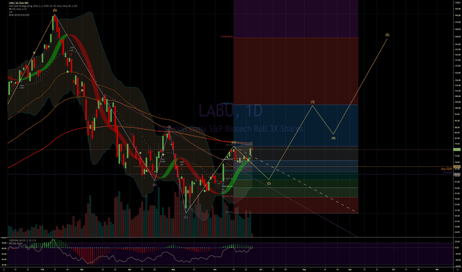Click the projected (5) wave label at far right
This screenshot has height=272, width=462.
point(387,35)
